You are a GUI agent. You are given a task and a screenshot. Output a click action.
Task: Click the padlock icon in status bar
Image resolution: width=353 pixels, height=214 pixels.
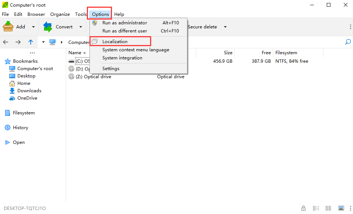[x=303, y=208]
